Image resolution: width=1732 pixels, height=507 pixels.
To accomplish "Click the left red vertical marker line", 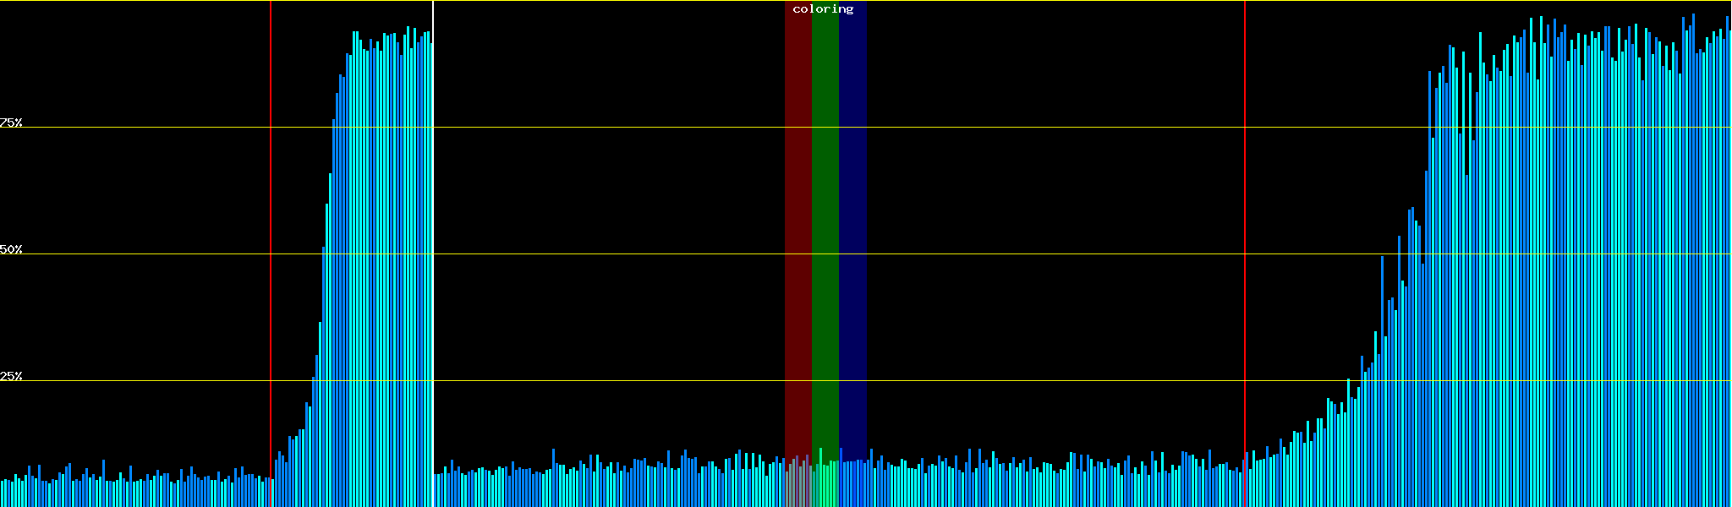I will coord(271,253).
